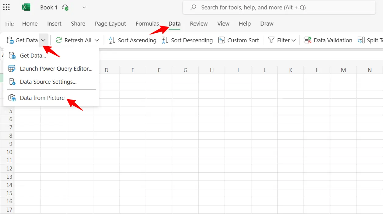The width and height of the screenshot is (383, 214).
Task: Switch to the Formulas tab
Action: (x=147, y=23)
